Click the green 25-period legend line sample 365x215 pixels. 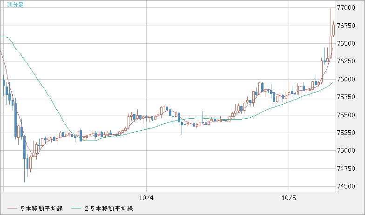pyautogui.click(x=76, y=208)
